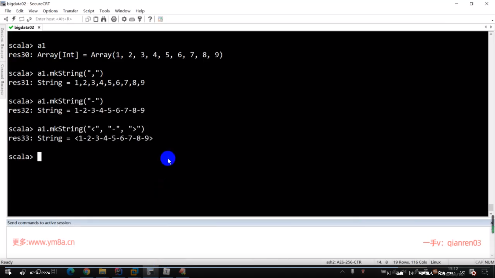The width and height of the screenshot is (495, 278).
Task: Open the 高清 720P quality selector
Action: click(x=446, y=273)
